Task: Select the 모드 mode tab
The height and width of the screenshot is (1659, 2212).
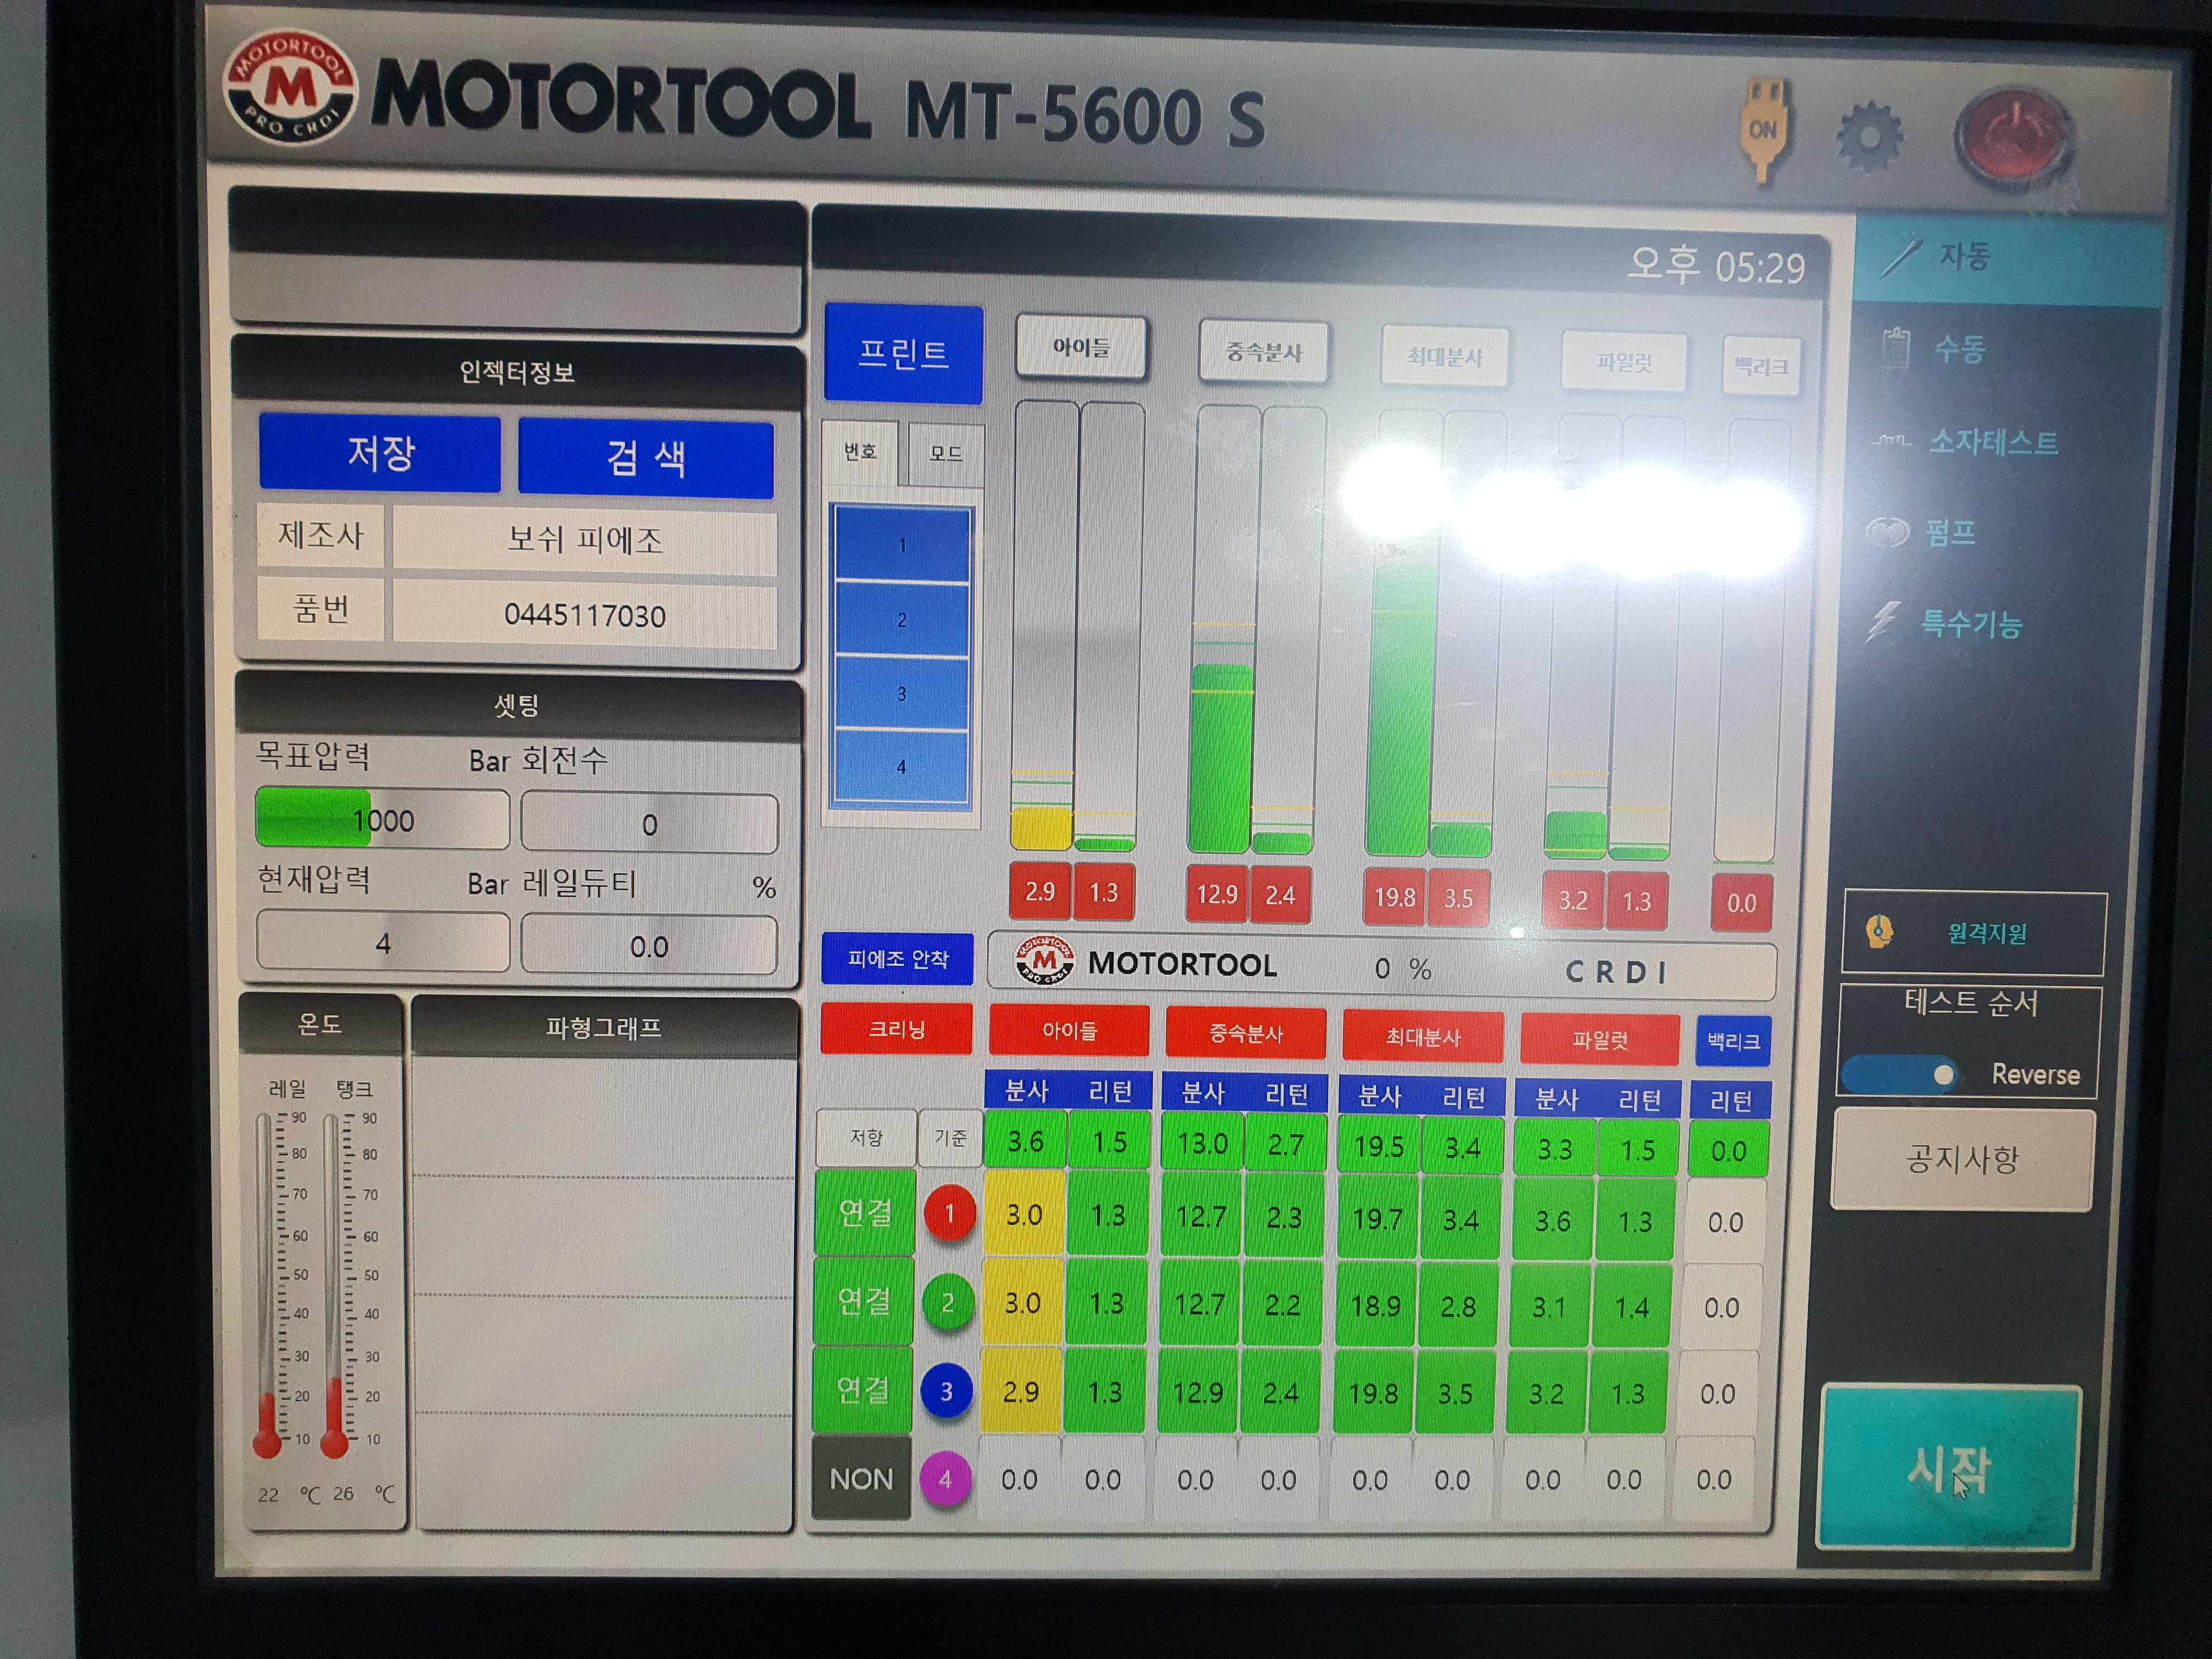Action: coord(945,455)
